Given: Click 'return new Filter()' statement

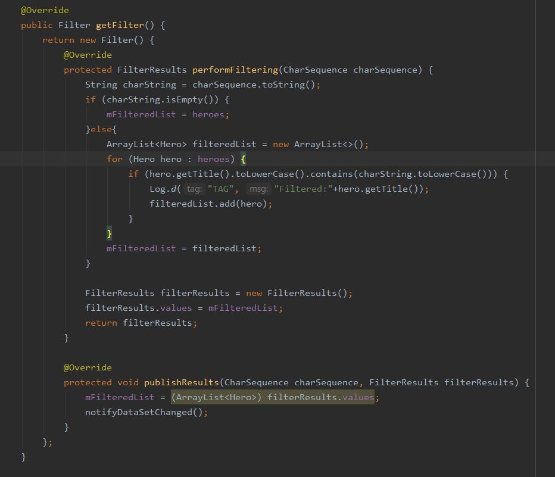Looking at the screenshot, I should tap(93, 40).
